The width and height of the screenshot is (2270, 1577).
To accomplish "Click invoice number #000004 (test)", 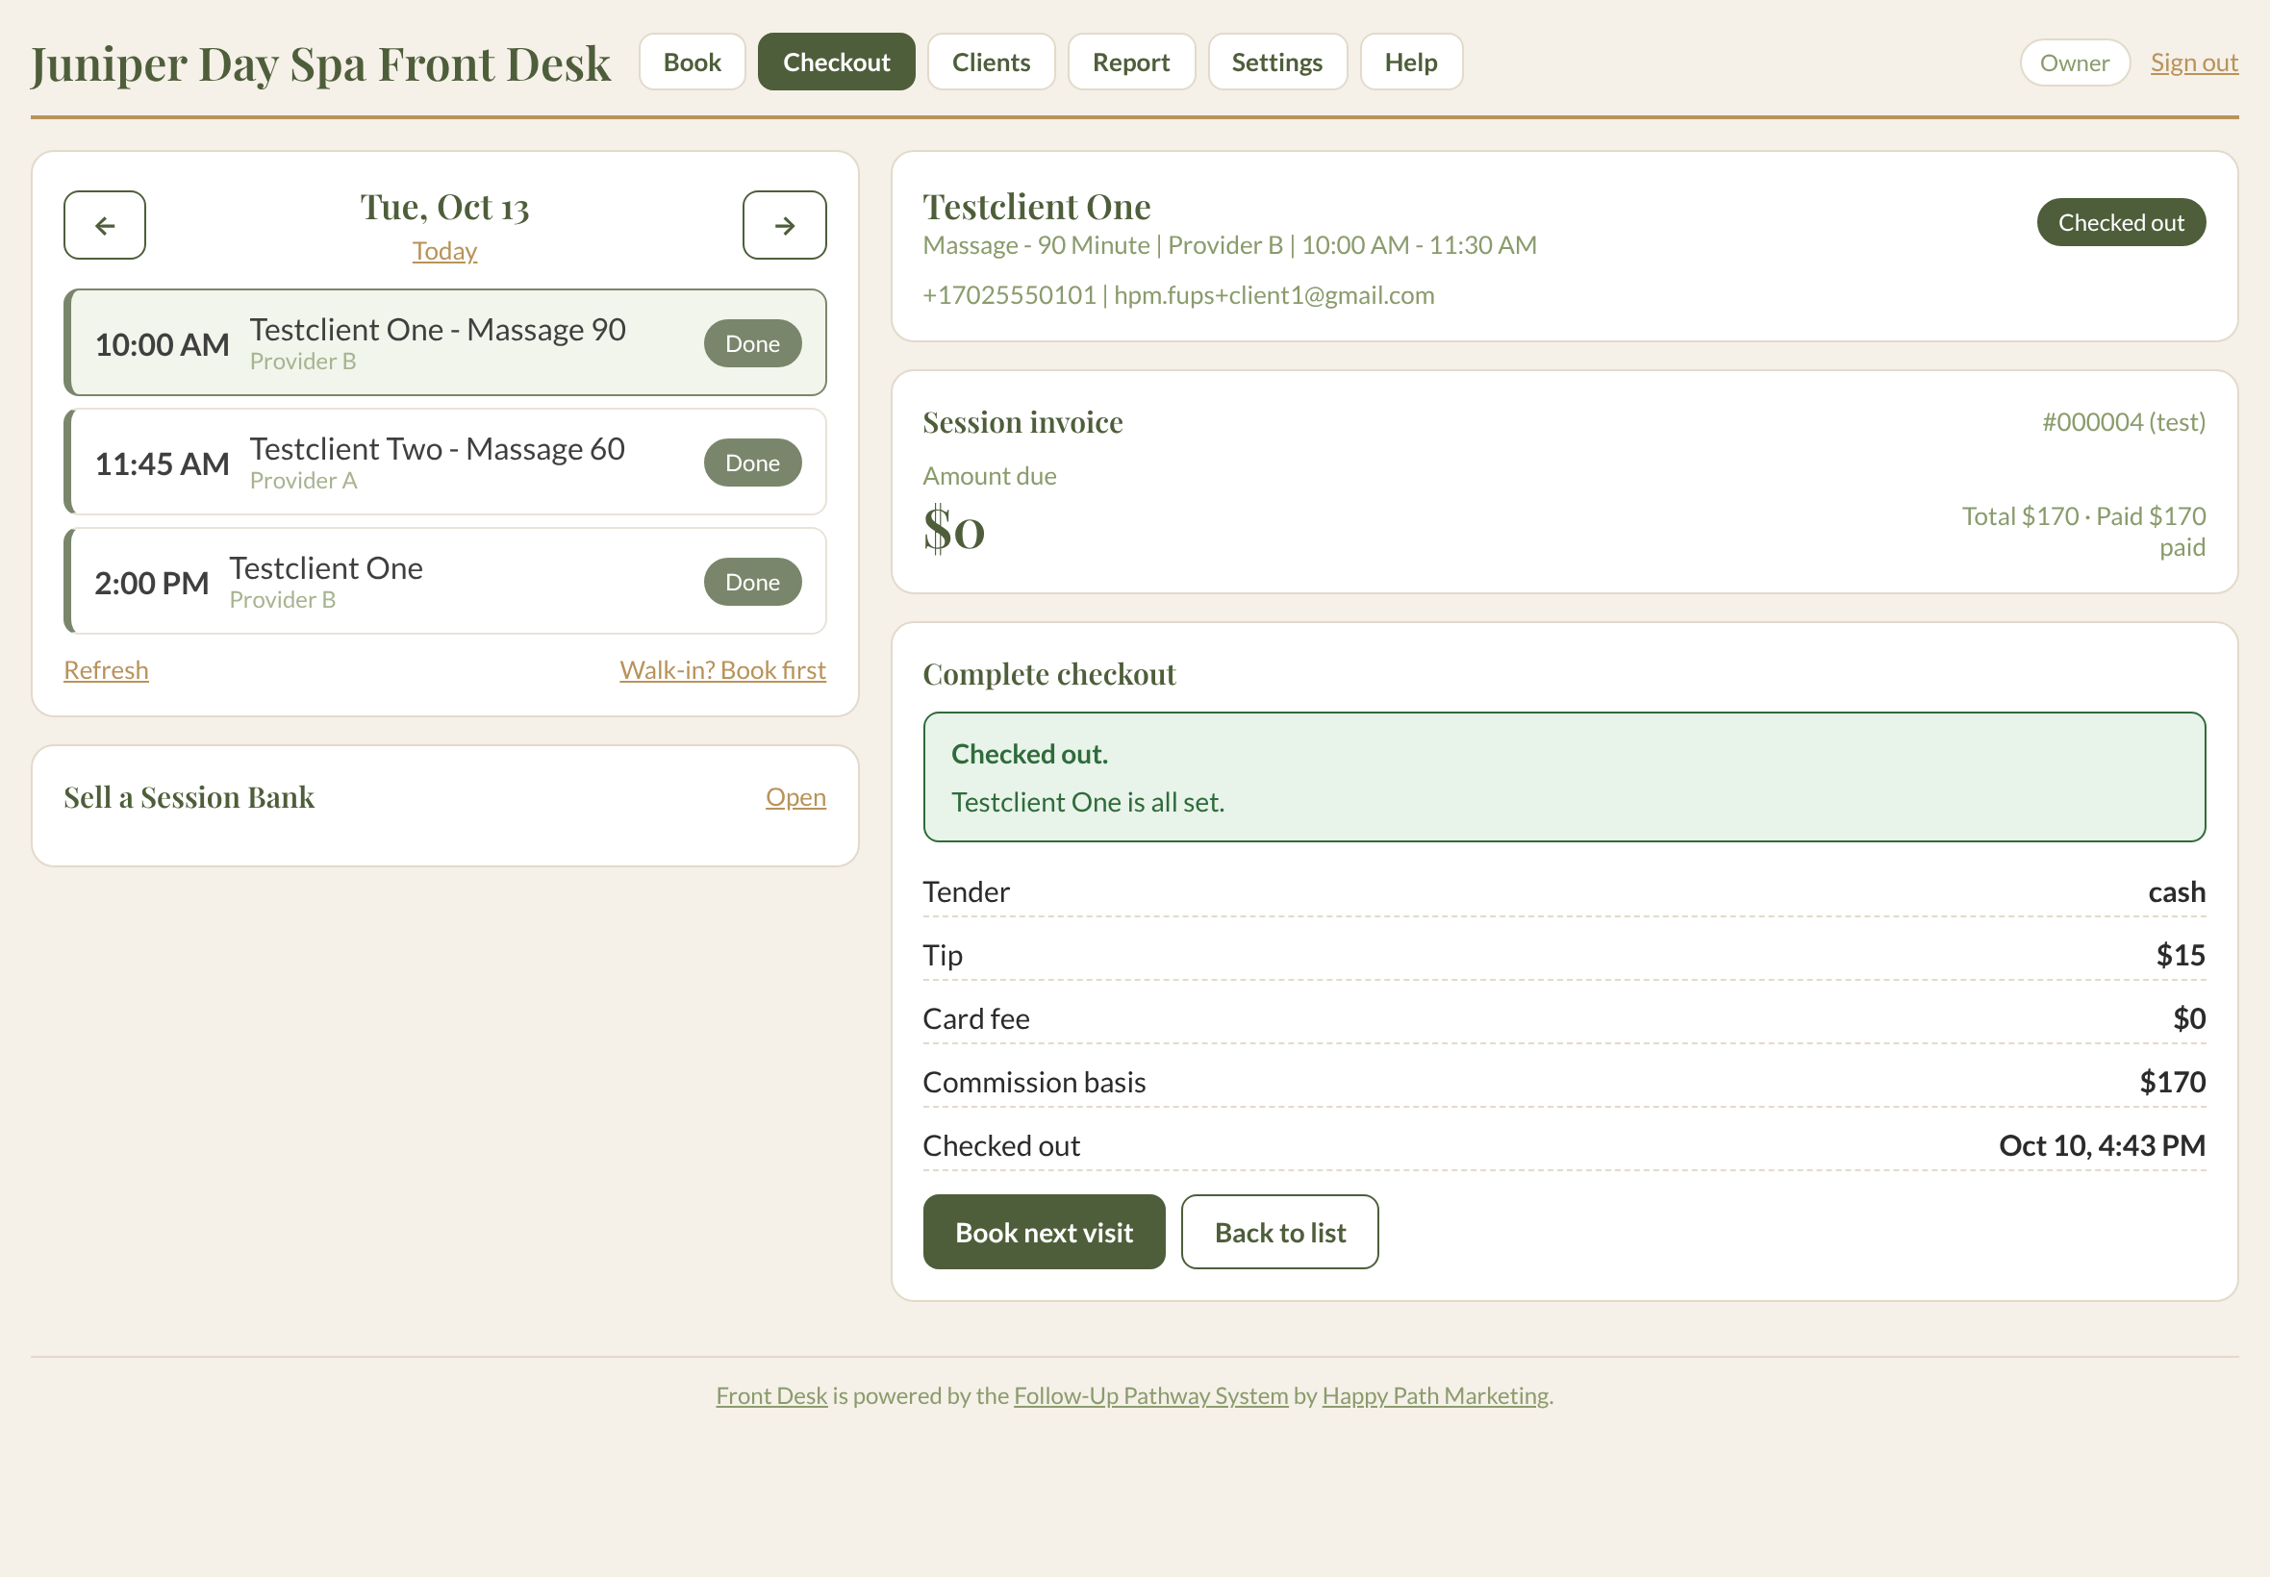I will (2124, 422).
